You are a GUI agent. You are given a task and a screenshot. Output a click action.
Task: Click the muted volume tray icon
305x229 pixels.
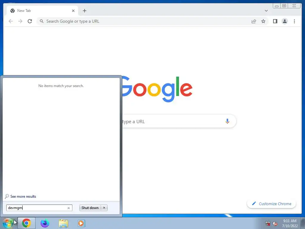275,223
